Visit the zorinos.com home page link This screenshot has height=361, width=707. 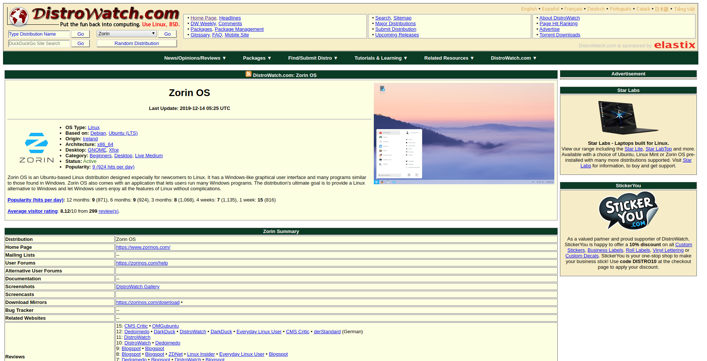[143, 247]
